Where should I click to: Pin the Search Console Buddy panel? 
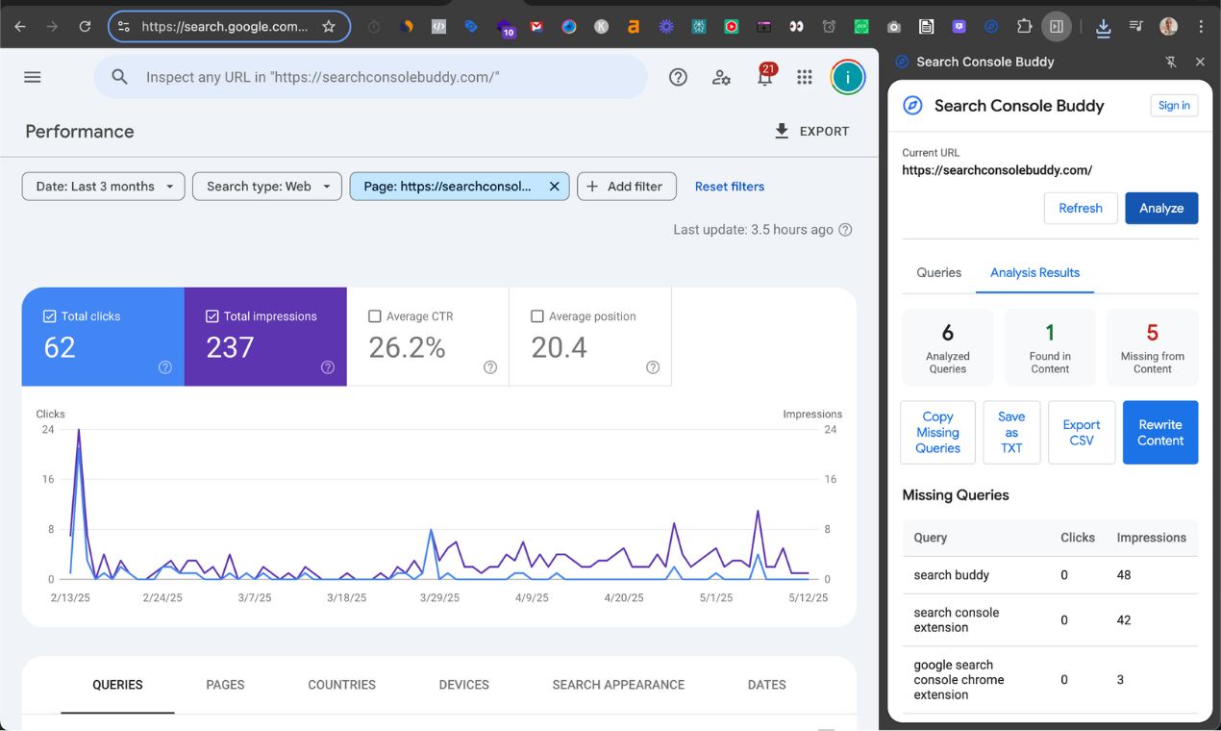(x=1170, y=62)
